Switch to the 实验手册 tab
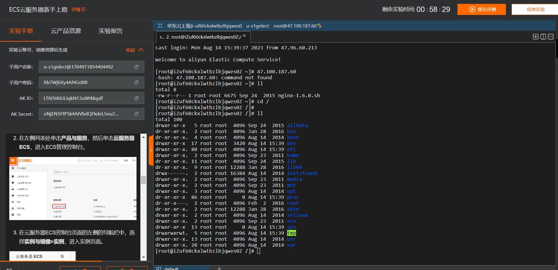558x270 pixels. 21,31
